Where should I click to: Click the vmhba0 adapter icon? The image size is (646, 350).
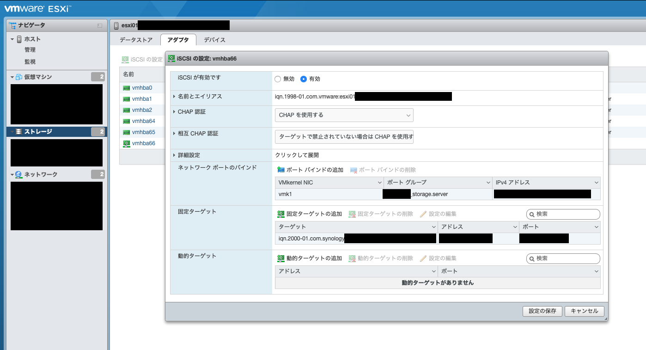pos(126,88)
